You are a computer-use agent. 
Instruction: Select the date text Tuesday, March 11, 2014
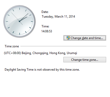click(x=58, y=17)
